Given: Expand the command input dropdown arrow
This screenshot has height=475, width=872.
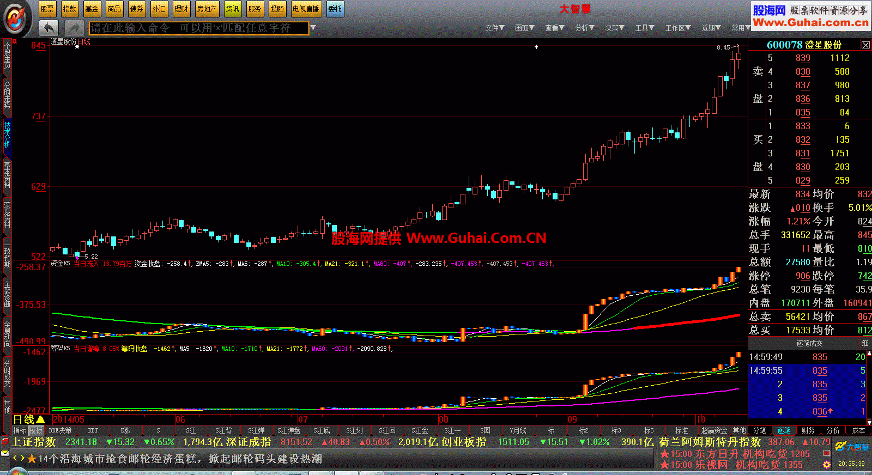Looking at the screenshot, I should pos(313,28).
